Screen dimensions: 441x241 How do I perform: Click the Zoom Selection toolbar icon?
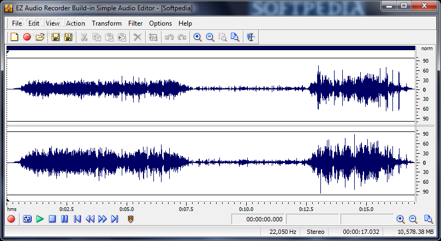click(223, 37)
